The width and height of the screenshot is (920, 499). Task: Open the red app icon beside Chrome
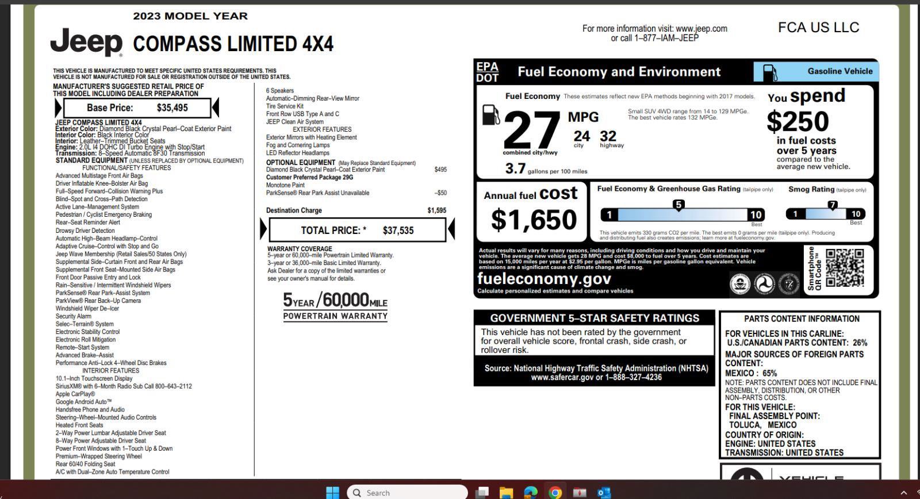(579, 493)
